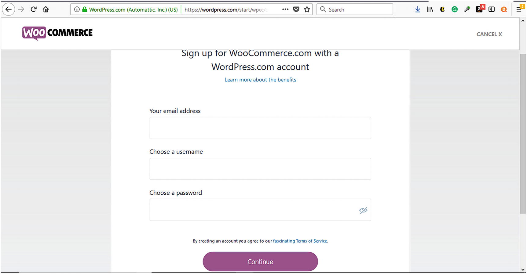This screenshot has width=527, height=274.
Task: Click Learn more about the benefits
Action: pos(260,80)
